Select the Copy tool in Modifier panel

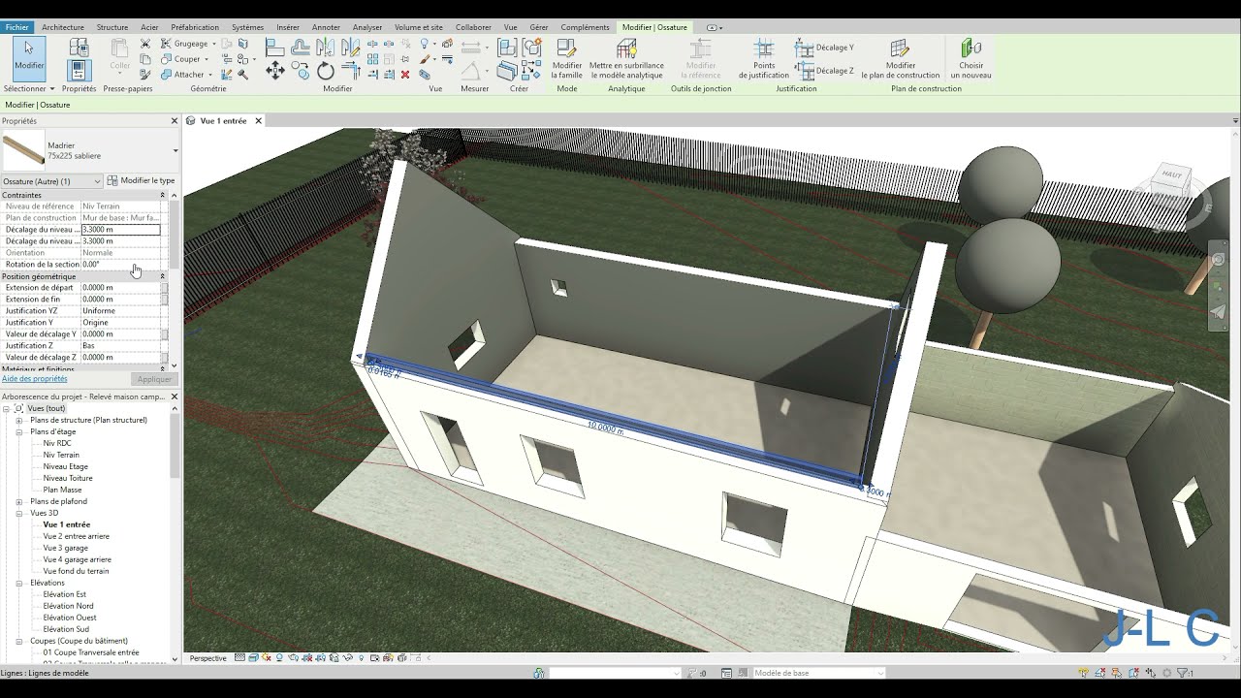tap(302, 70)
